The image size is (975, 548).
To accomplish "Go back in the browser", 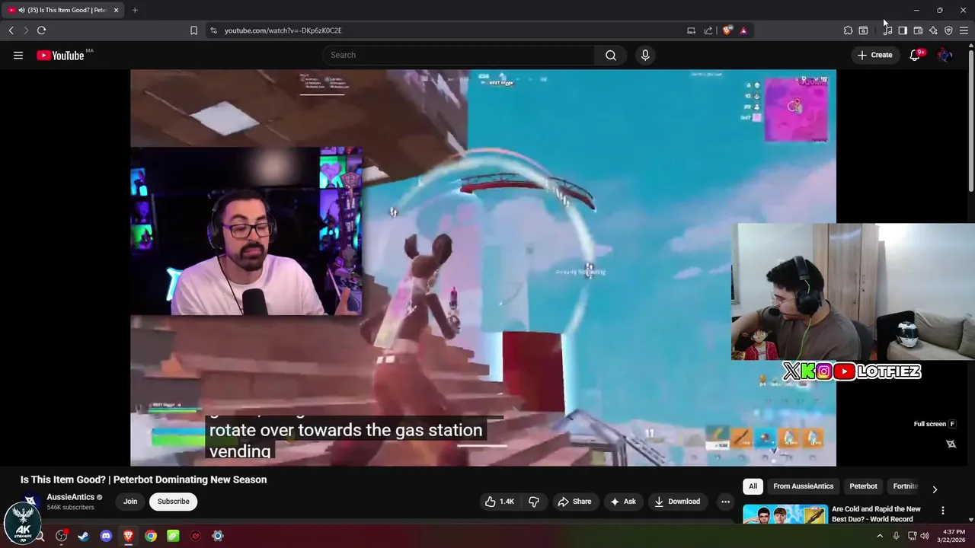I will point(11,30).
